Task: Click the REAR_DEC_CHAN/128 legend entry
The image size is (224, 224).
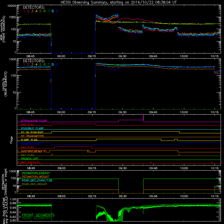Action: click(37, 180)
